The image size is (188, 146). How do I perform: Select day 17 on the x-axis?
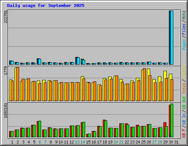click(x=99, y=142)
